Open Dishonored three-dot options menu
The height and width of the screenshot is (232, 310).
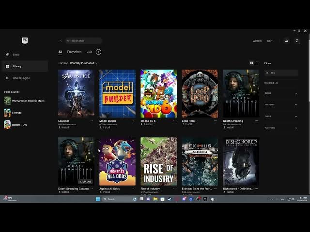pos(256,189)
